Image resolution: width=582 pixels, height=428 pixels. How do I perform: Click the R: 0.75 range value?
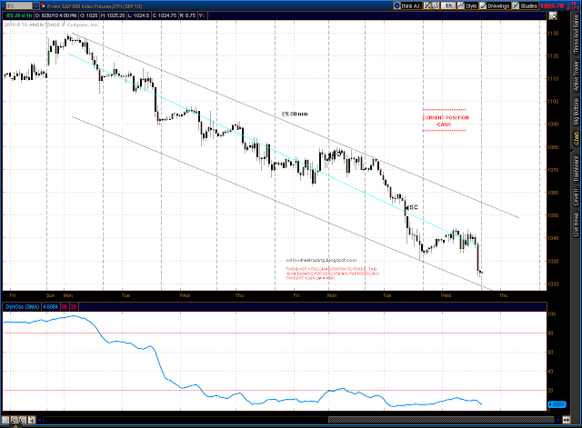click(x=187, y=15)
